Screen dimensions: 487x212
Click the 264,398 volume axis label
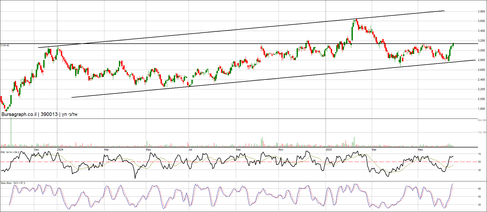[x=482, y=120]
